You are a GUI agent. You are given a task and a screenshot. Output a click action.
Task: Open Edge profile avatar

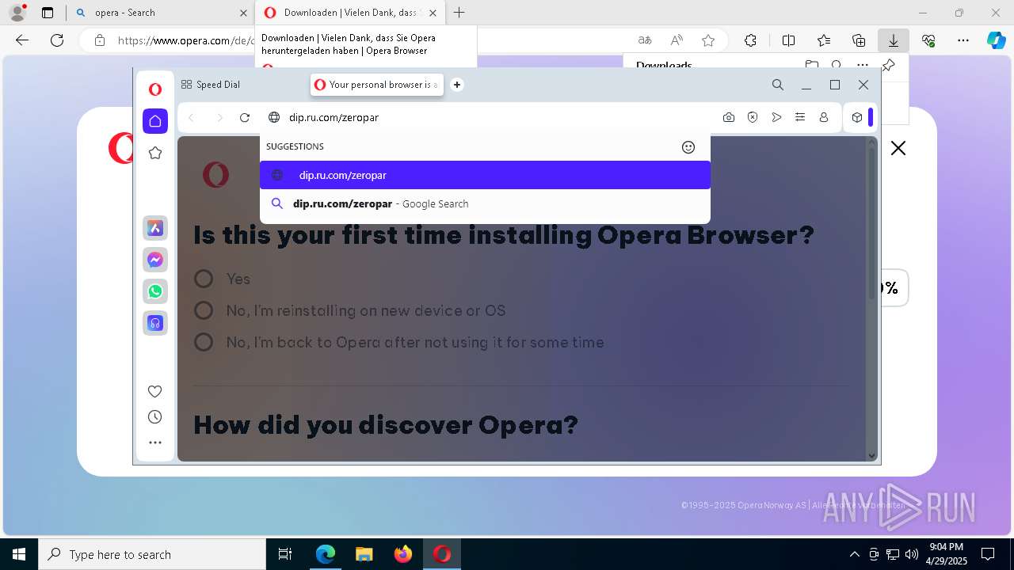(x=17, y=13)
